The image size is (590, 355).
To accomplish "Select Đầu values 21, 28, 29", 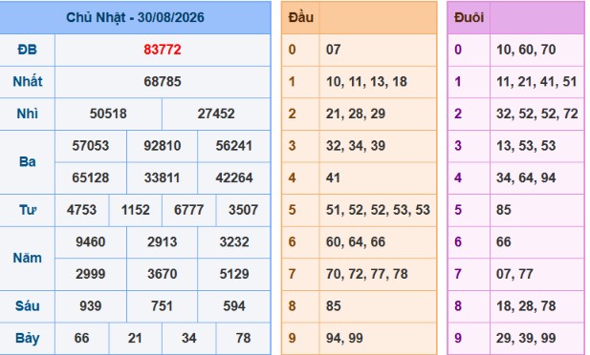I will click(356, 114).
